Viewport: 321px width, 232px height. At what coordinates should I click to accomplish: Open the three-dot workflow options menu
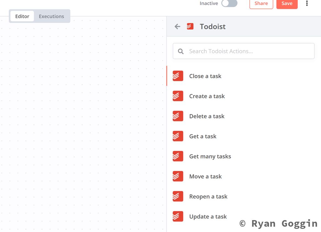click(x=307, y=3)
